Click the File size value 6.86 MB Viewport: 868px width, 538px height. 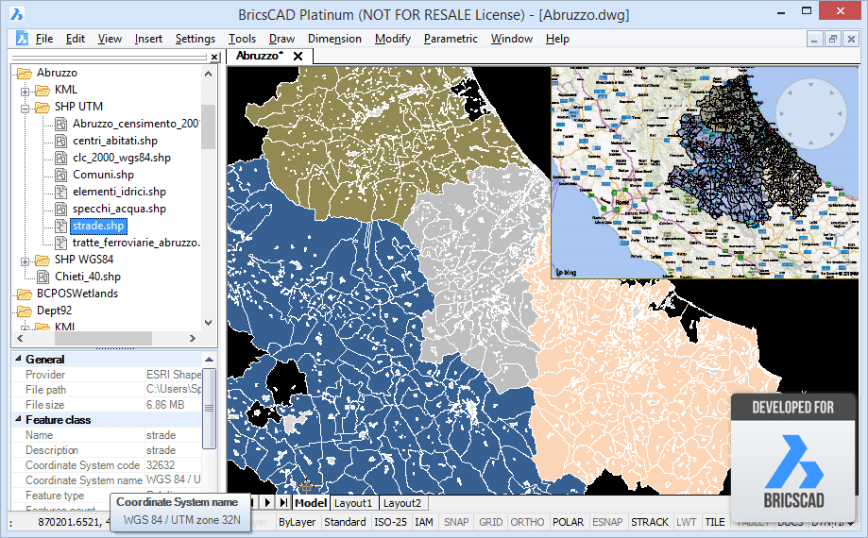pos(165,405)
